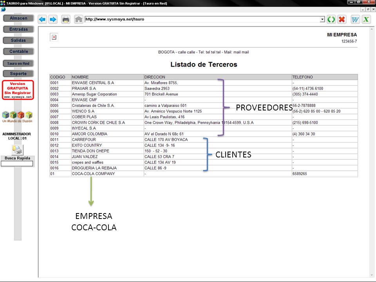Click phone (54-11) 4736.6100

coord(308,89)
